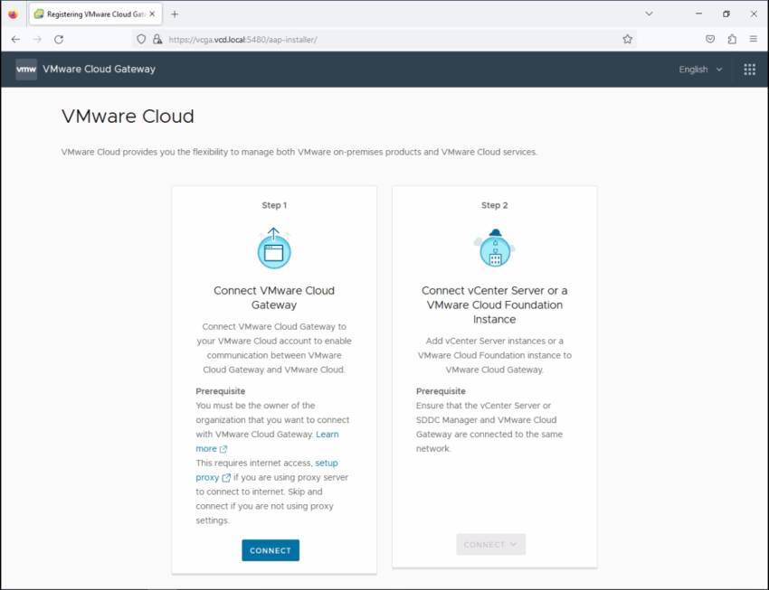Open a new browser tab with the plus button
This screenshot has width=769, height=590.
pyautogui.click(x=175, y=14)
